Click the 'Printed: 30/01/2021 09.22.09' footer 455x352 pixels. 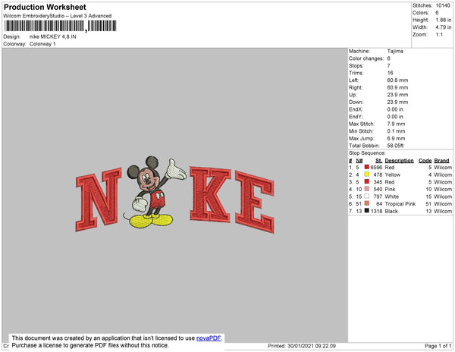pyautogui.click(x=302, y=346)
